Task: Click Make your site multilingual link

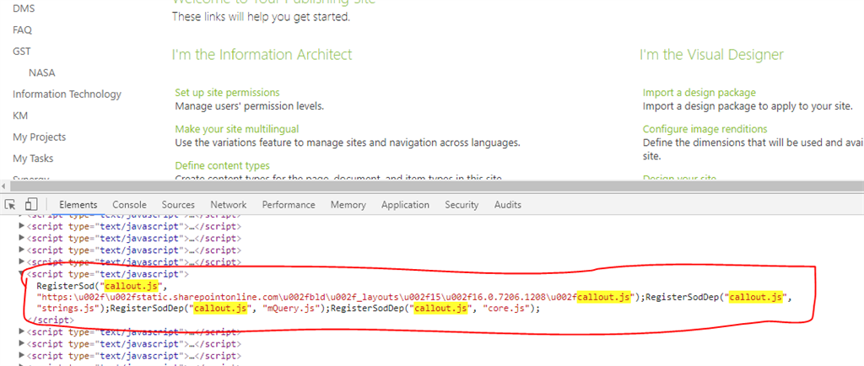Action: pyautogui.click(x=237, y=129)
